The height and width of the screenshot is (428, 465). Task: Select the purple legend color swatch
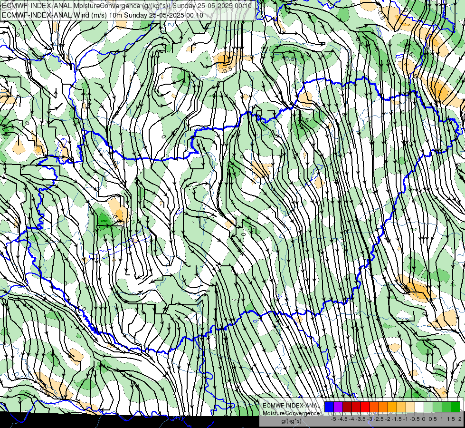338,407
